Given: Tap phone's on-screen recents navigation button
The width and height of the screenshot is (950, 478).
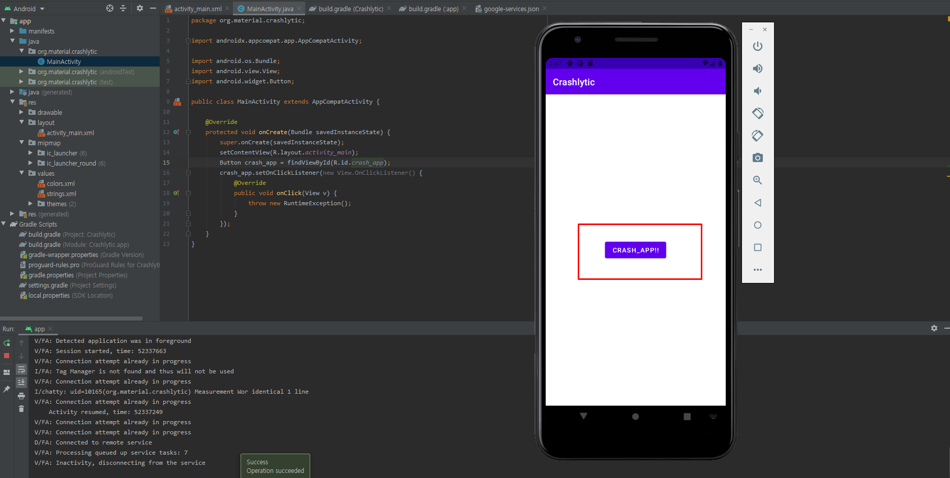Looking at the screenshot, I should (687, 417).
